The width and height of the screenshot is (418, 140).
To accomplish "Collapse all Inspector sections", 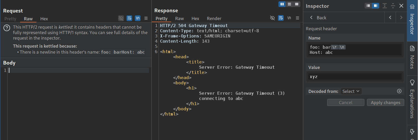I will [x=393, y=6].
